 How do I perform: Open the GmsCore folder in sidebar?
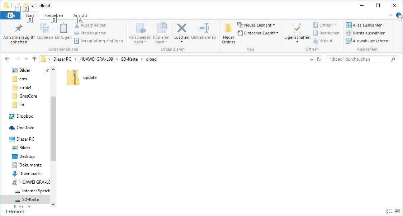pyautogui.click(x=25, y=96)
